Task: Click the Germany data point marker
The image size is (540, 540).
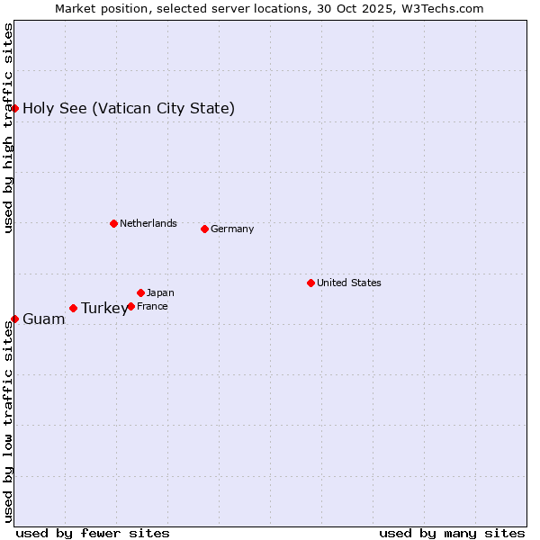Action: 204,229
